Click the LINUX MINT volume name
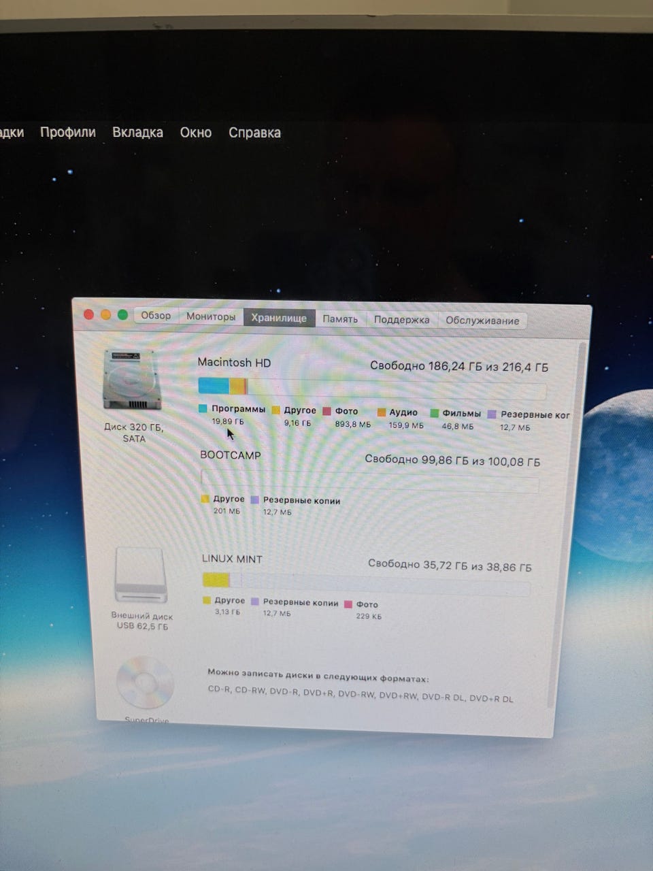 click(x=232, y=559)
